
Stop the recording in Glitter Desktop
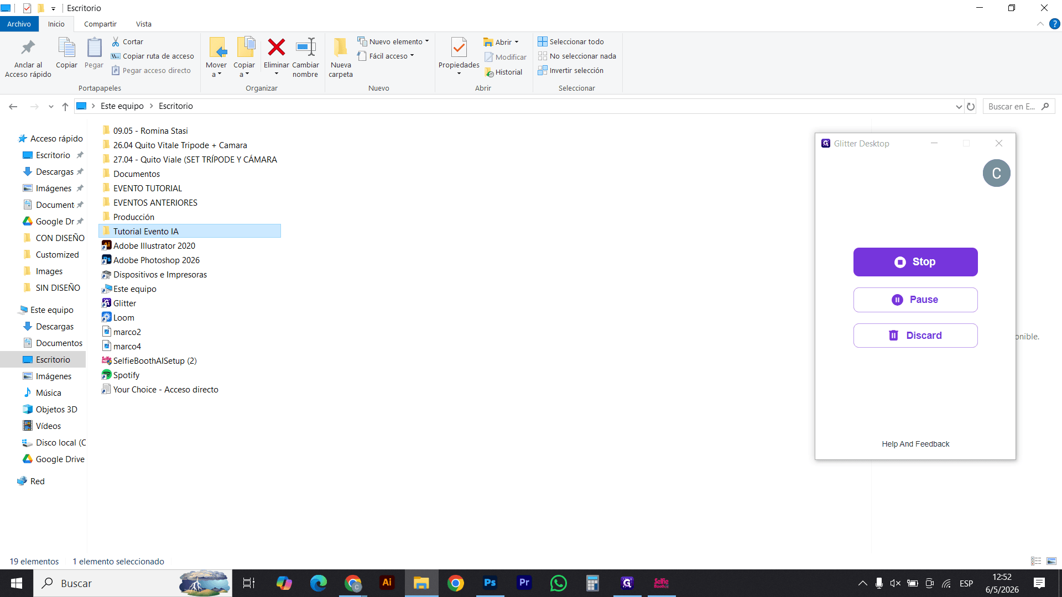[x=915, y=262]
